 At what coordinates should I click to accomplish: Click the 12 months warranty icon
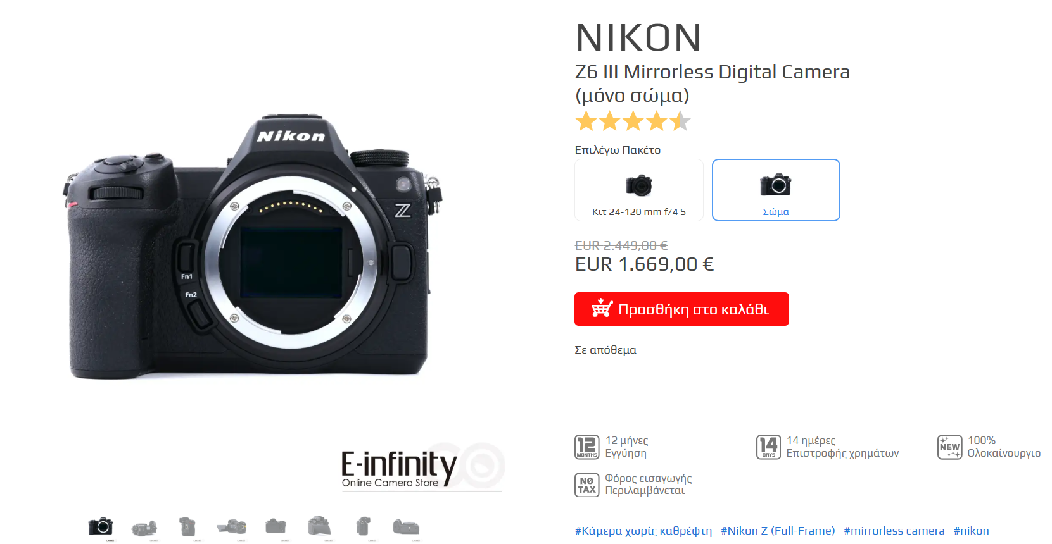(586, 447)
